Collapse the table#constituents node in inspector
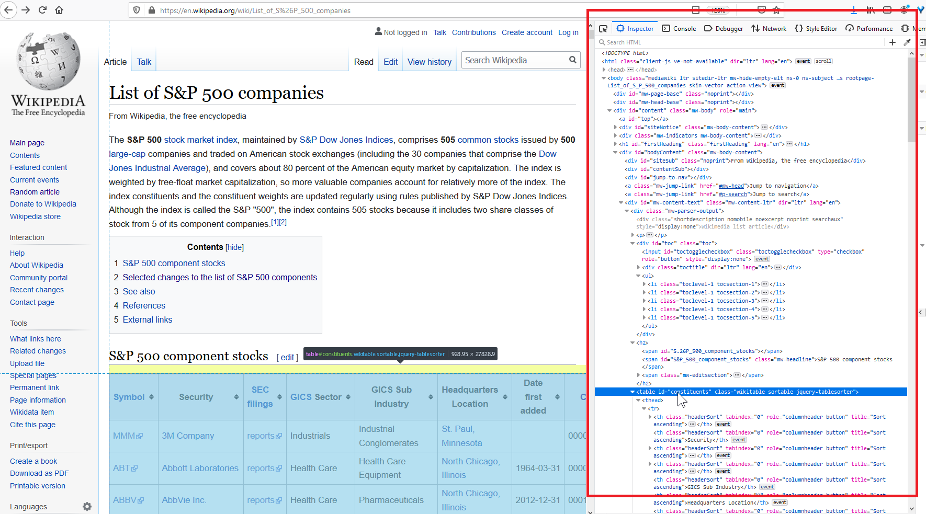Image resolution: width=926 pixels, height=514 pixels. pyautogui.click(x=633, y=392)
